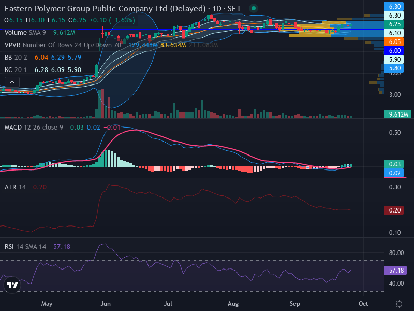Click the TradingView logo icon
The height and width of the screenshot is (311, 414).
click(12, 285)
